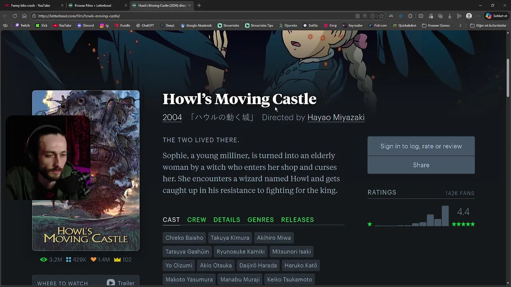Click the Share button
The width and height of the screenshot is (511, 287).
click(x=421, y=165)
